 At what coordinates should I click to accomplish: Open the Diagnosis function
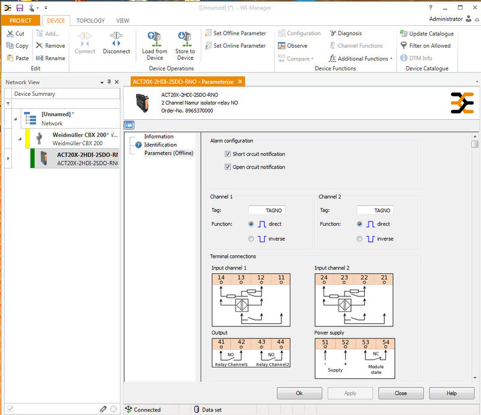click(x=332, y=34)
